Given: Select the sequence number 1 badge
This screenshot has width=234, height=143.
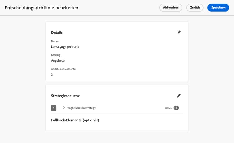Looking at the screenshot, I should 54,108.
